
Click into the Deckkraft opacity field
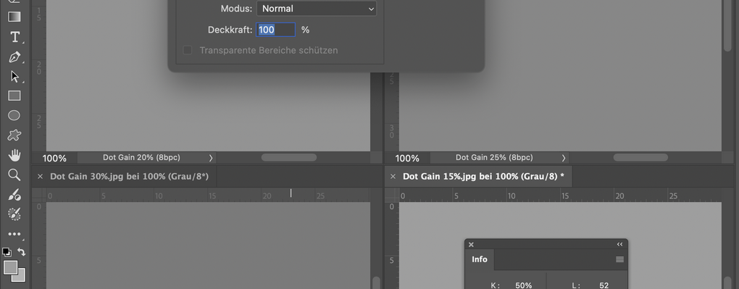point(276,30)
